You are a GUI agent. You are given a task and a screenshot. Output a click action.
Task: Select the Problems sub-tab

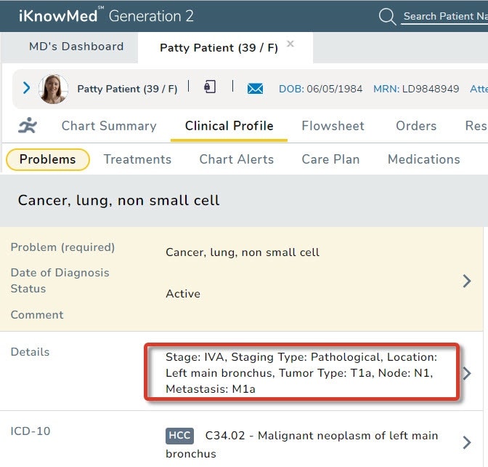(x=47, y=159)
